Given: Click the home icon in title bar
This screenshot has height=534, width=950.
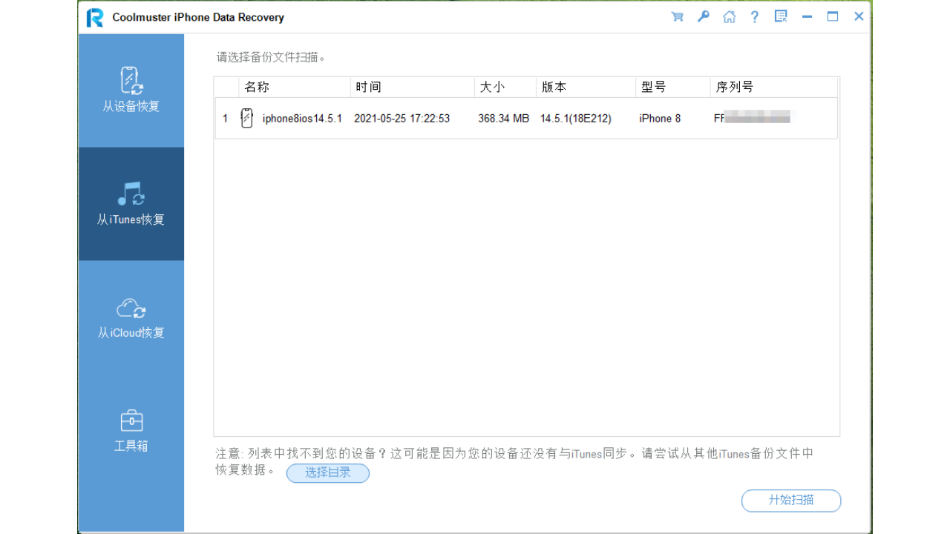Looking at the screenshot, I should pyautogui.click(x=729, y=16).
